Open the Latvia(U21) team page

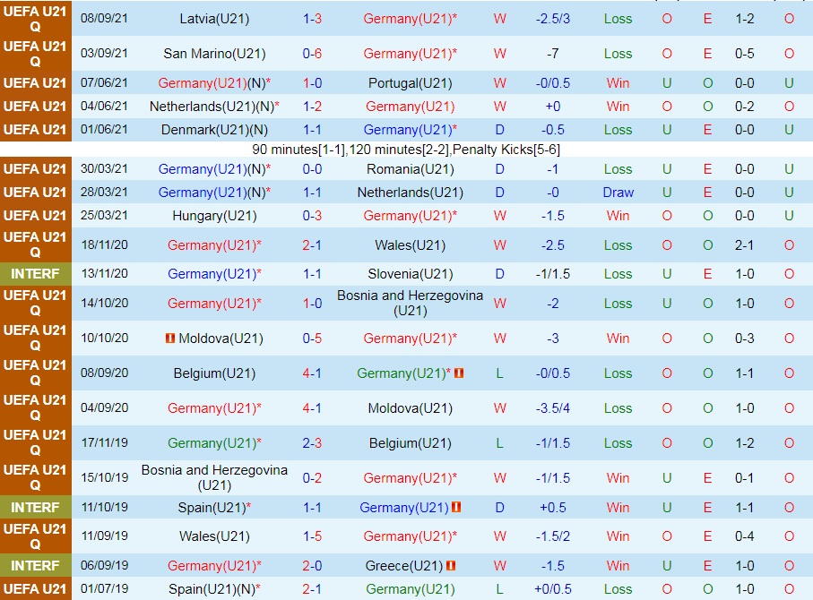click(214, 19)
